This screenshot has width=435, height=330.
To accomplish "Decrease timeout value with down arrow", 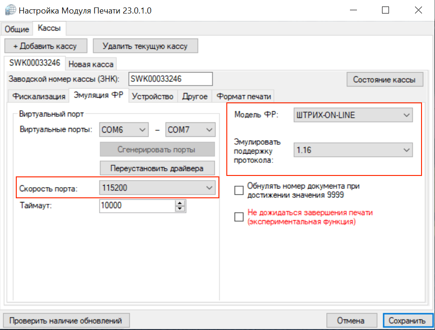I will click(180, 209).
